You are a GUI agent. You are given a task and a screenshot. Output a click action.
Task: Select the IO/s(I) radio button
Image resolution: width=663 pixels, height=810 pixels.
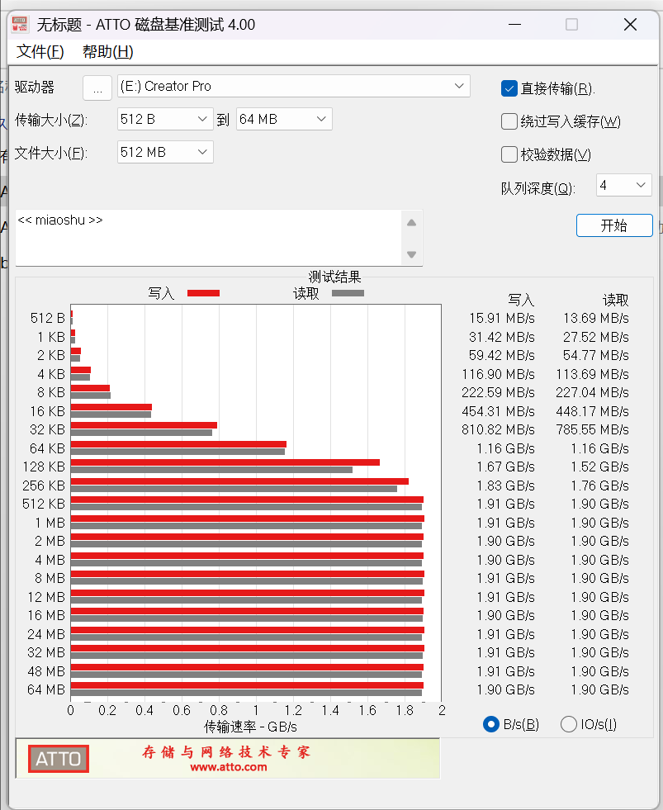point(568,724)
